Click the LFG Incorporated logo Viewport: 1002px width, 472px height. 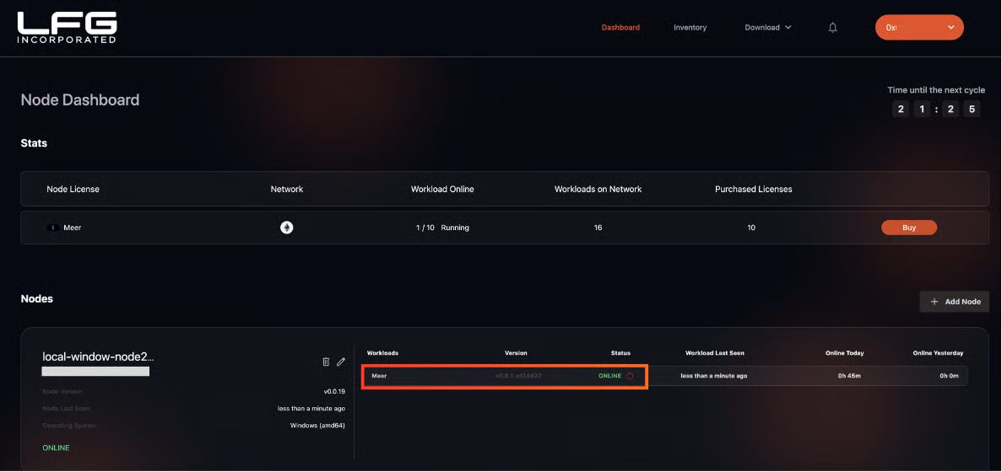click(67, 27)
